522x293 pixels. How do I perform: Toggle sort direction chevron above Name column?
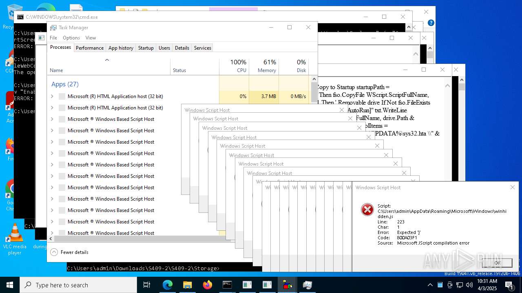[x=107, y=60]
